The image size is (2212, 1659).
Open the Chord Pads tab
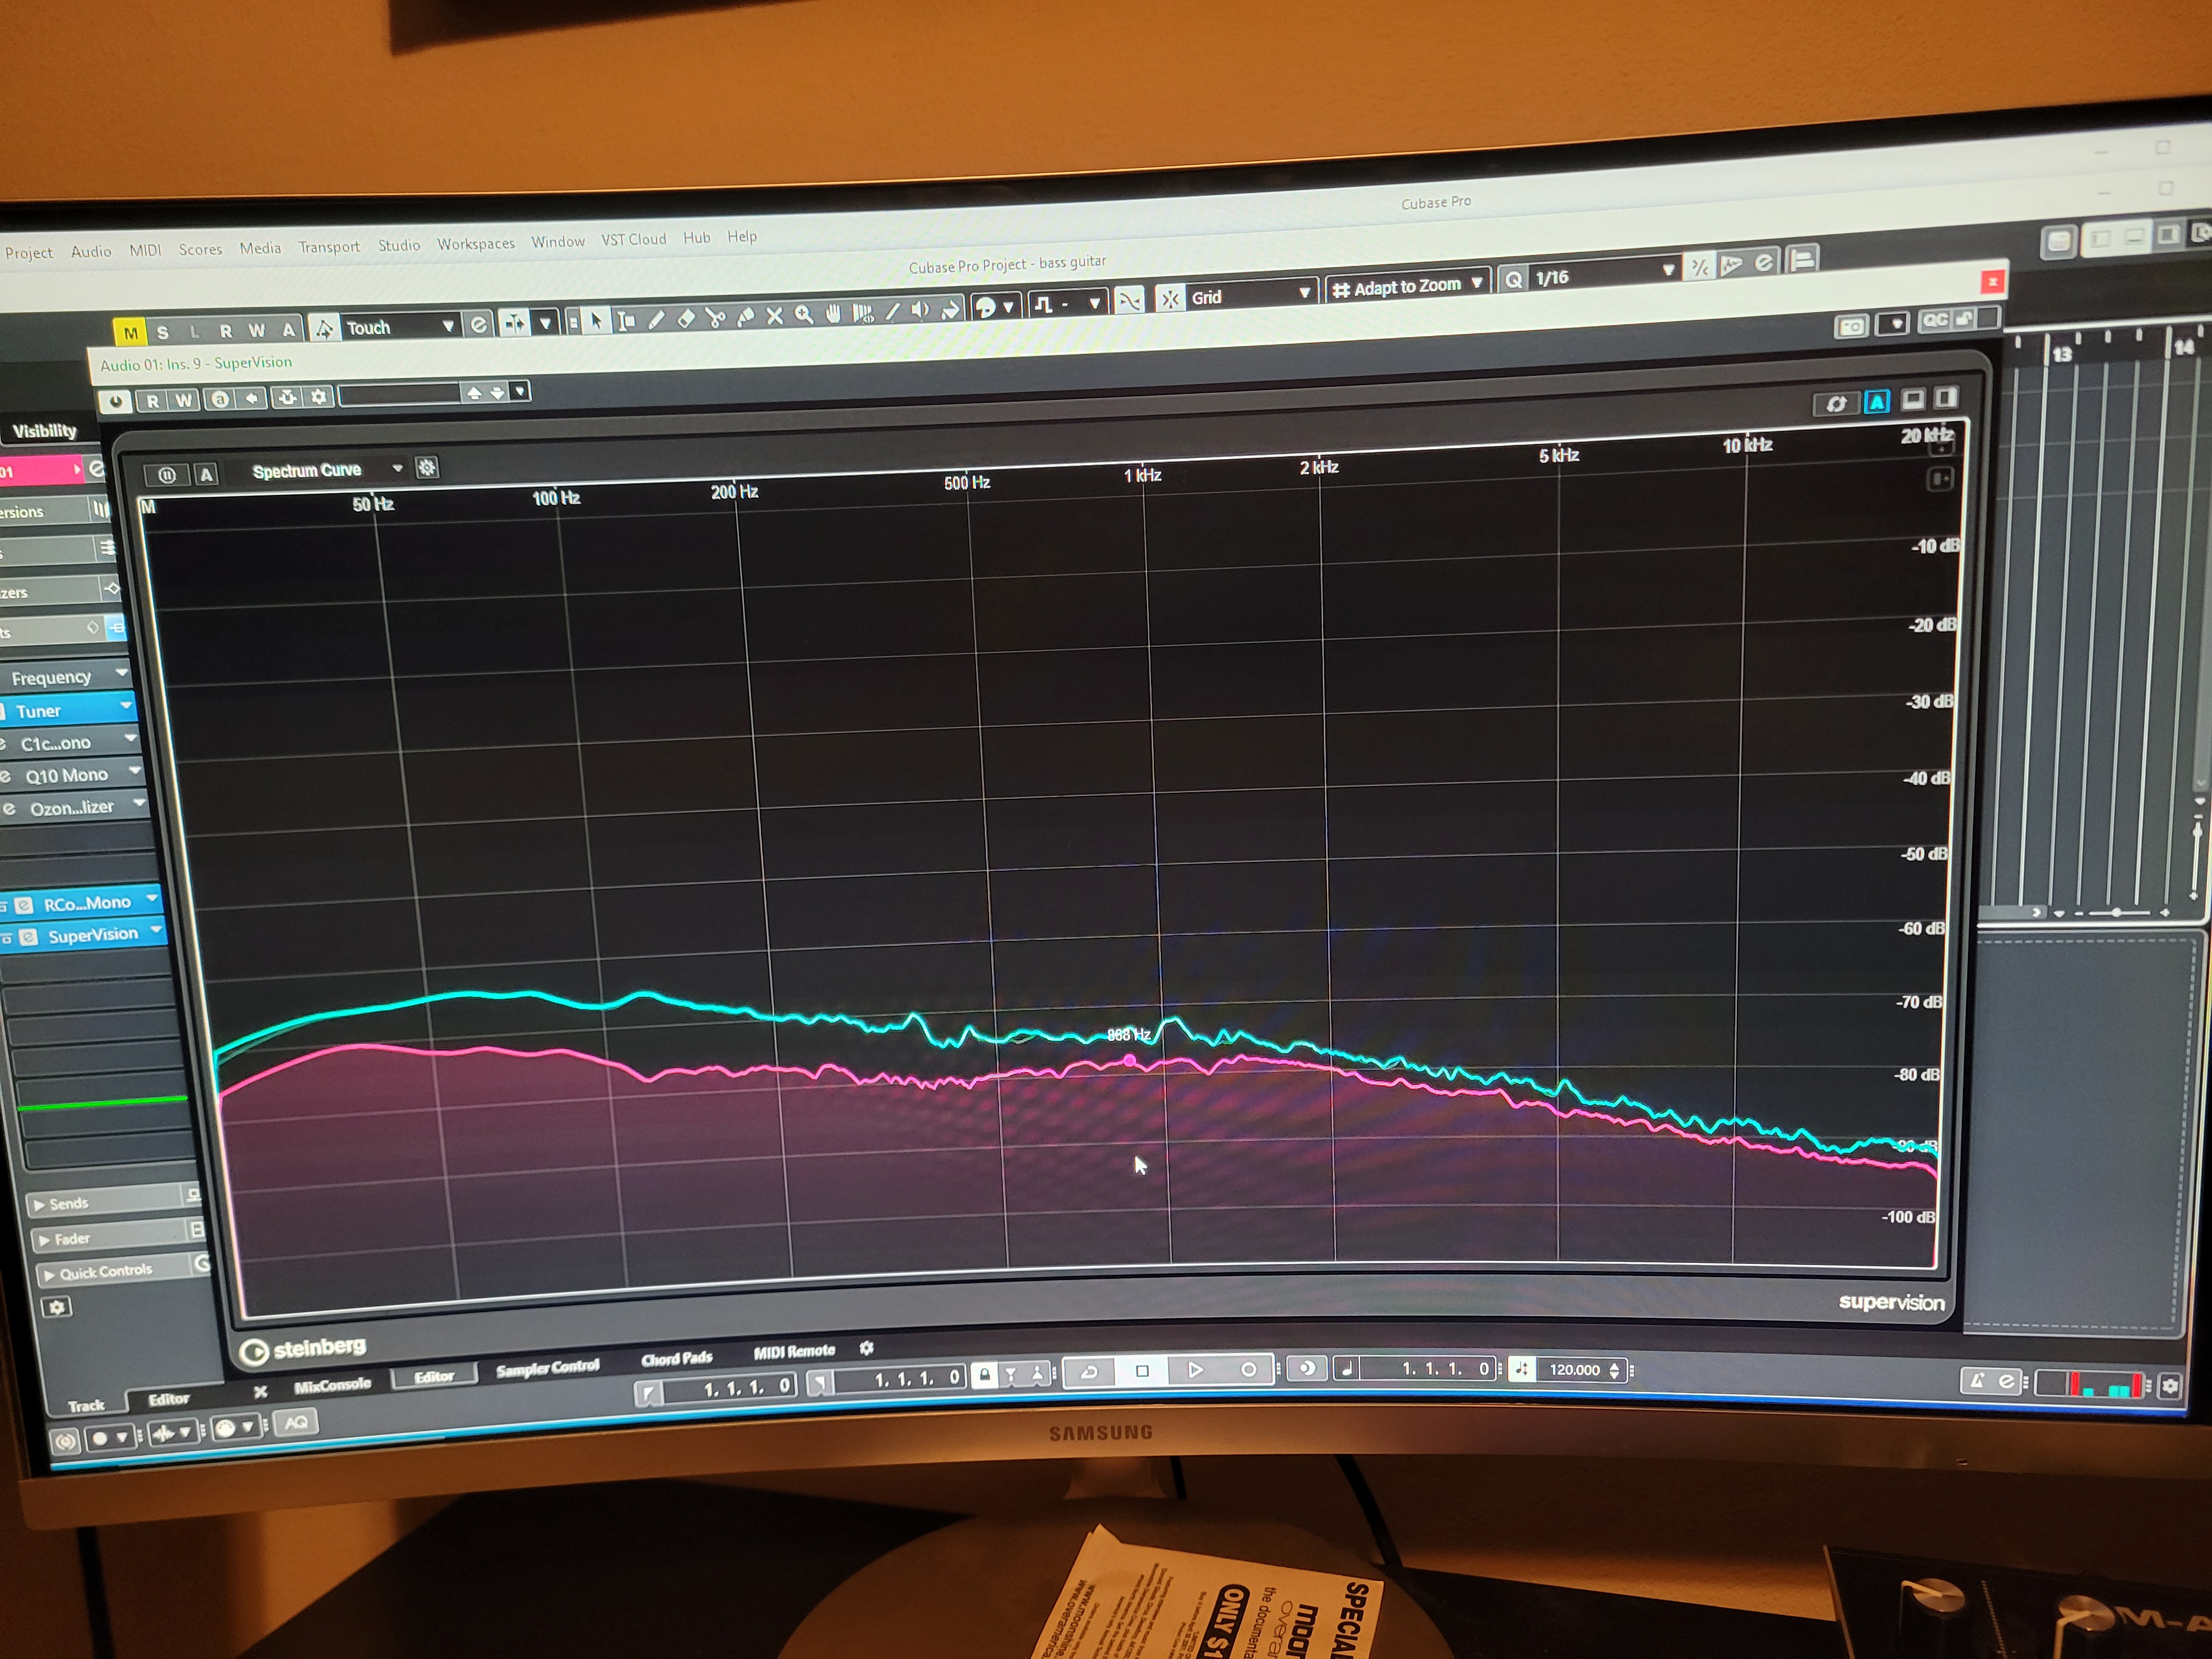click(x=677, y=1358)
